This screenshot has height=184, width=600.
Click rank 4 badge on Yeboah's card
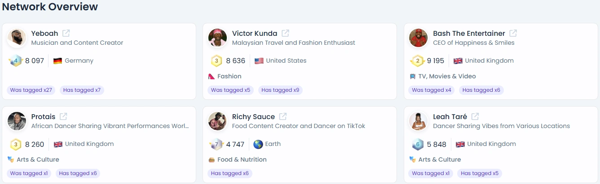15,61
